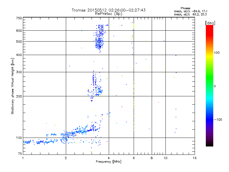Click the plot title 'Tromsø 20150512 02:26:00-02:27:43'

[108, 10]
